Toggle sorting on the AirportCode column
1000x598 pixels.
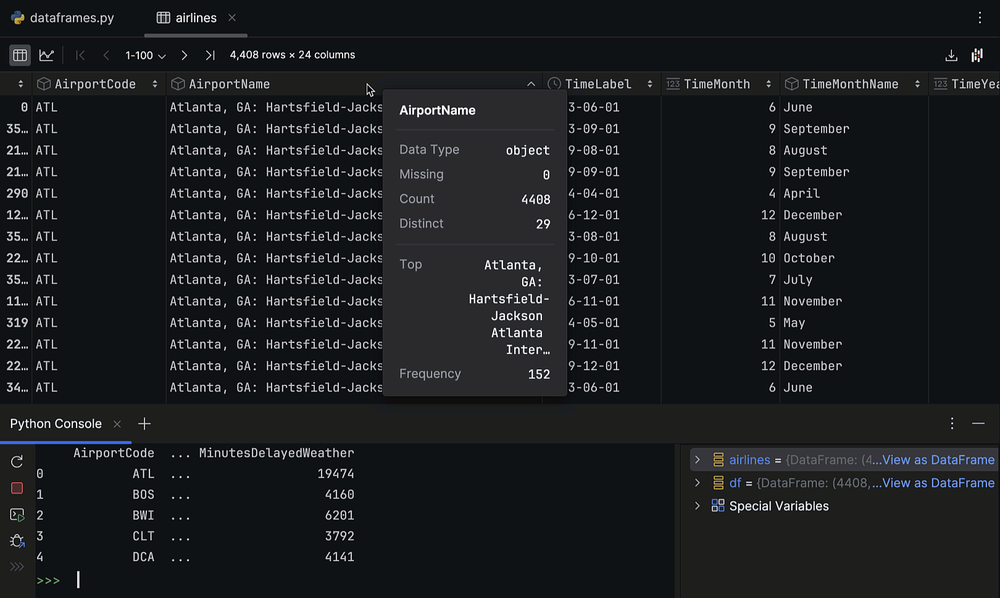(155, 84)
